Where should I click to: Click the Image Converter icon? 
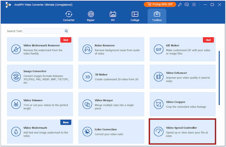click(x=16, y=77)
